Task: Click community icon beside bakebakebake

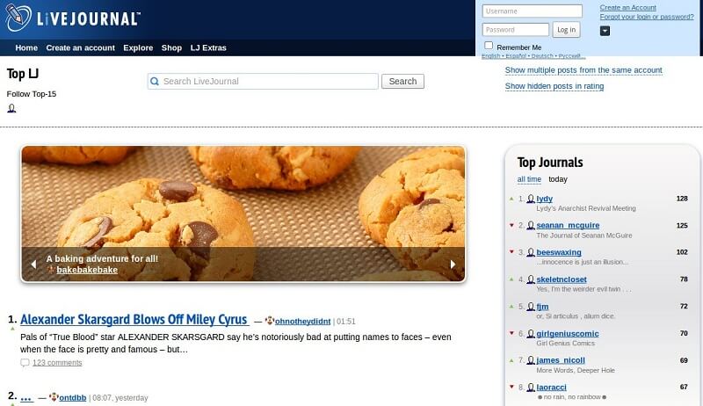Action: (x=51, y=270)
